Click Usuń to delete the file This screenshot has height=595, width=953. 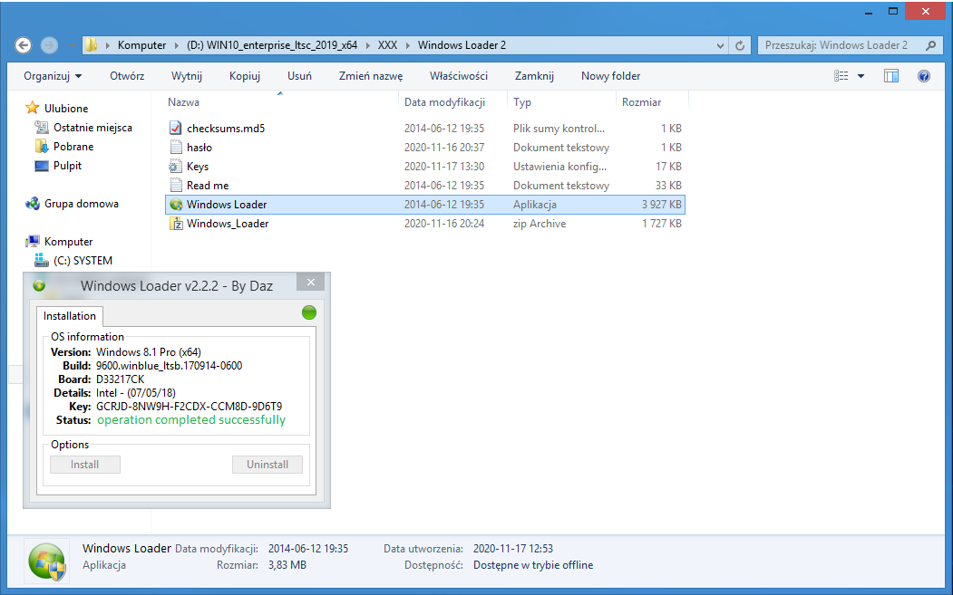coord(299,76)
